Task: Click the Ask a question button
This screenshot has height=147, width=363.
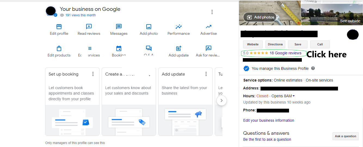Action: [x=346, y=136]
